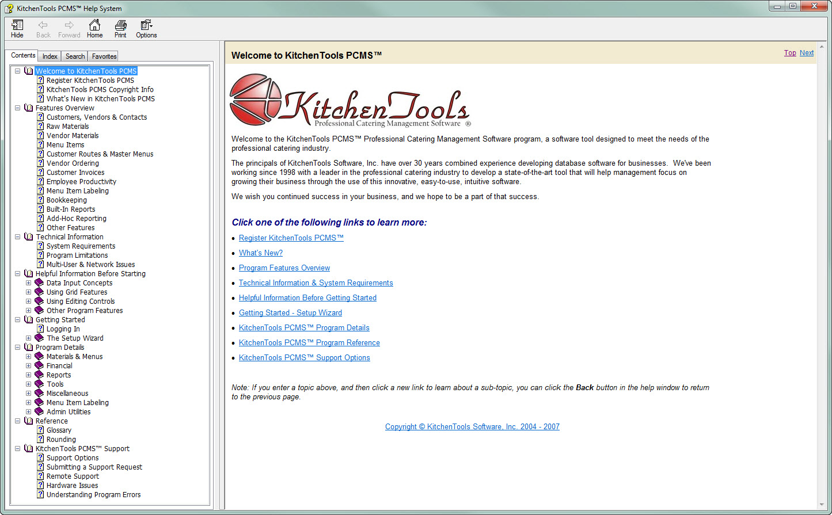Screen dimensions: 832x515
Task: Click the book icon beside Features Overview
Action: [x=29, y=108]
